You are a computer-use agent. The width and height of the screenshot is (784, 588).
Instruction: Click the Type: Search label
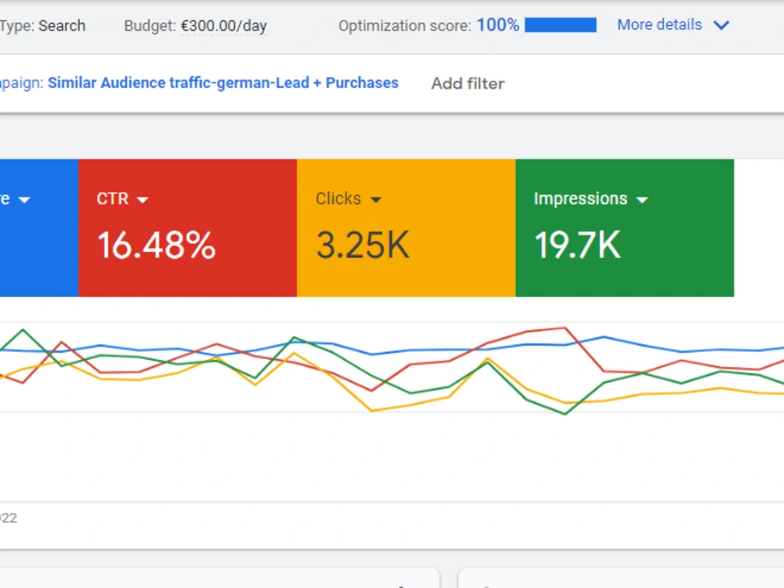click(x=42, y=26)
